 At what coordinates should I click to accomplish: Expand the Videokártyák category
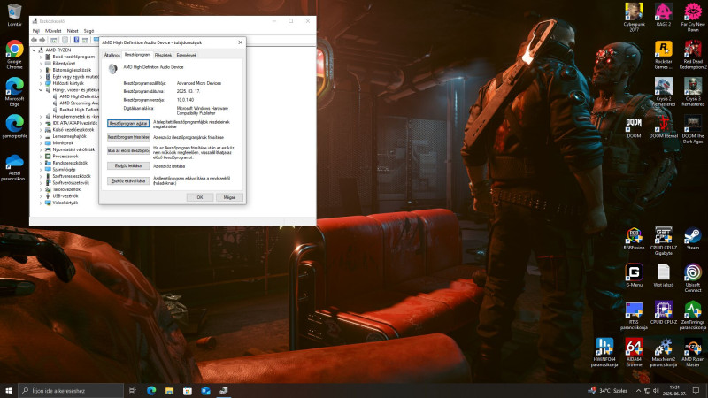click(41, 203)
